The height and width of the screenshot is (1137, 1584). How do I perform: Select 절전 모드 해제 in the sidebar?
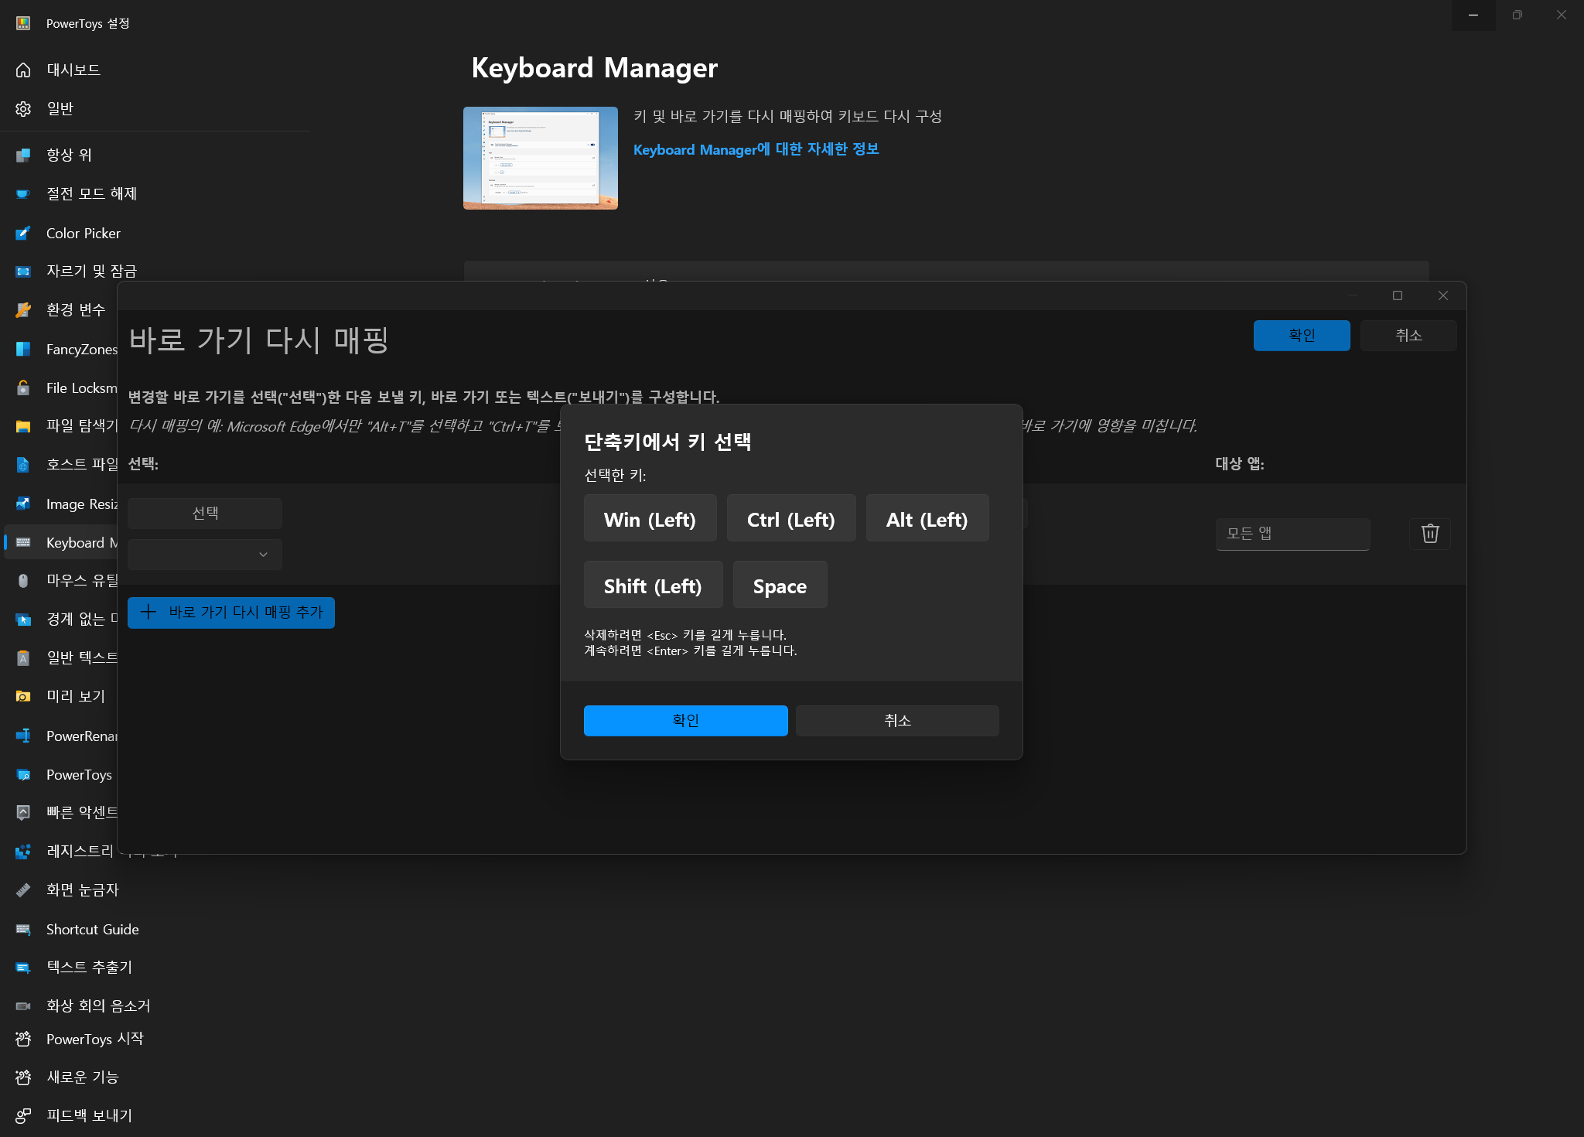[x=91, y=193]
